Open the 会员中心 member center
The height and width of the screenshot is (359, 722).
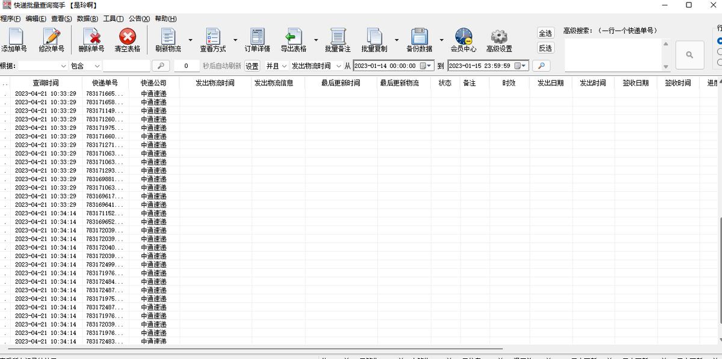click(463, 40)
